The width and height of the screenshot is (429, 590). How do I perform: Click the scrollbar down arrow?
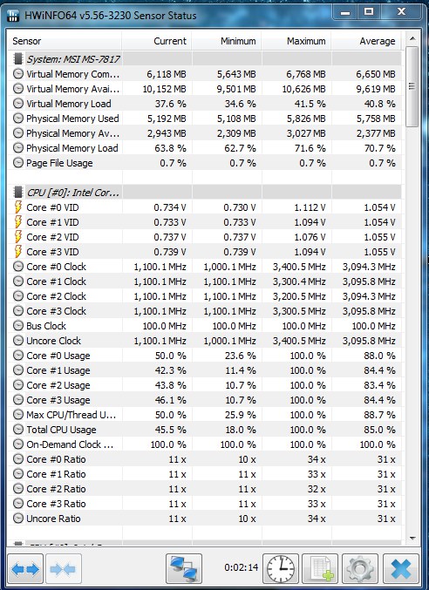pyautogui.click(x=412, y=538)
